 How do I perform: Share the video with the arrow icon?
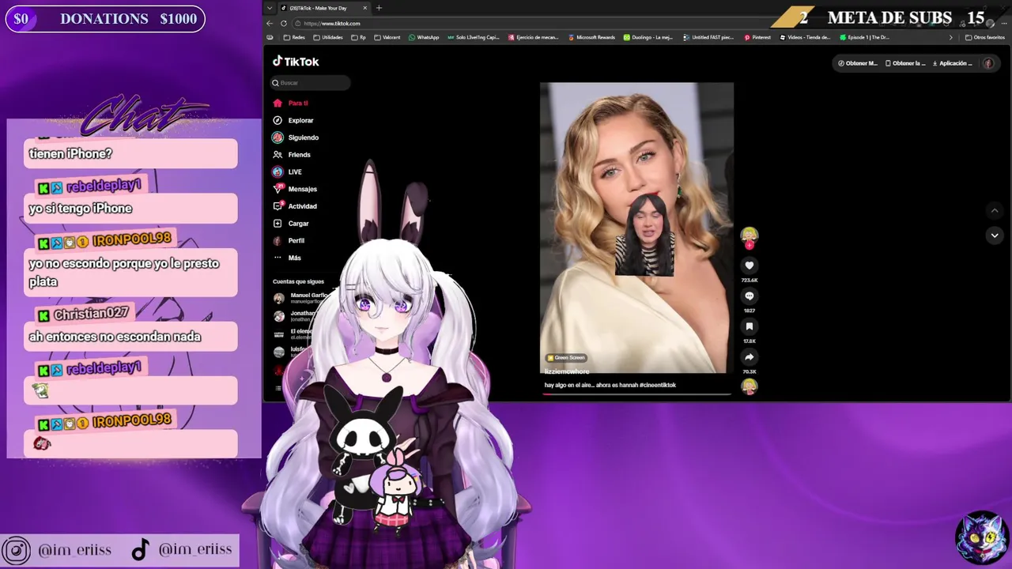749,357
